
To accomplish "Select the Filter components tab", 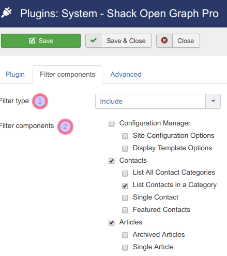I will (67, 75).
